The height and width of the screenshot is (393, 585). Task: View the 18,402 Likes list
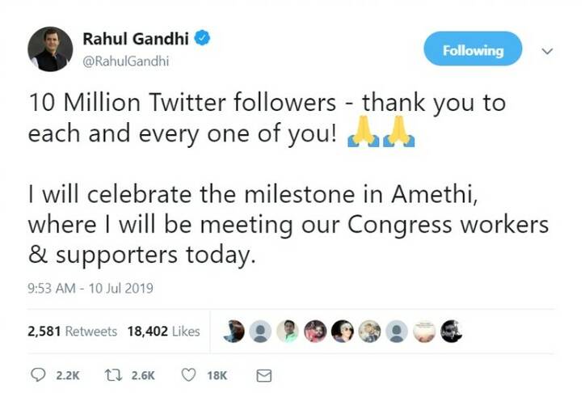point(163,332)
